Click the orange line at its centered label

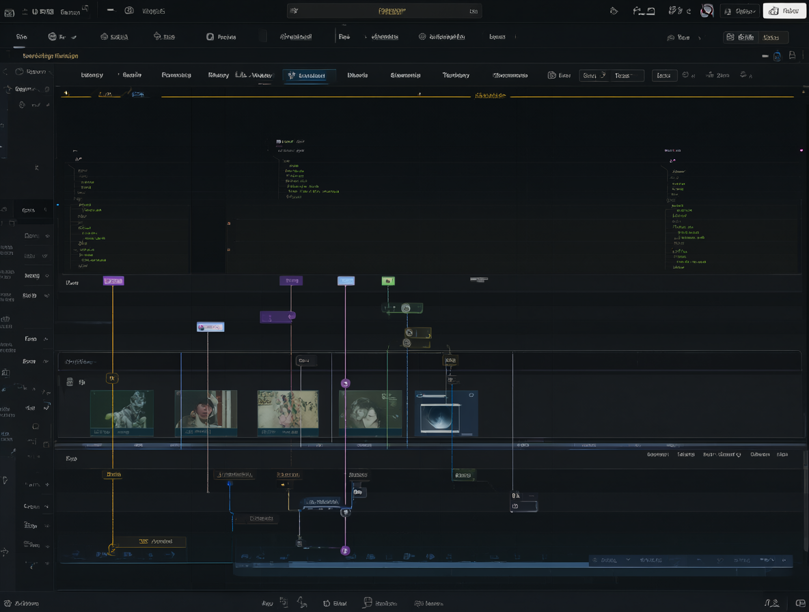[490, 96]
